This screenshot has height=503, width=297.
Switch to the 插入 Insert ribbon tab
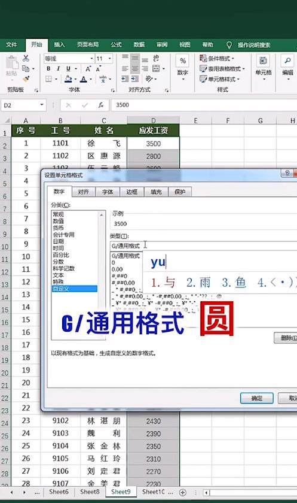tap(59, 44)
